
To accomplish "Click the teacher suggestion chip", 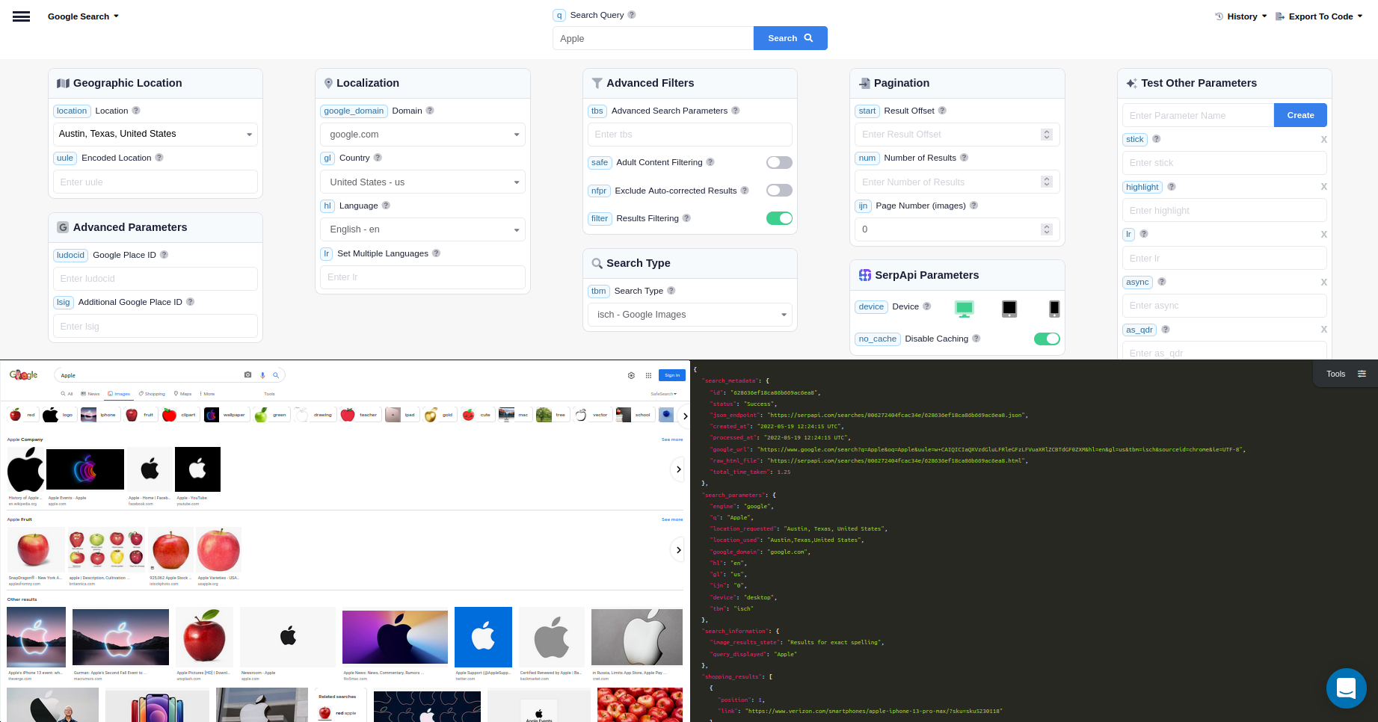I will [x=360, y=415].
